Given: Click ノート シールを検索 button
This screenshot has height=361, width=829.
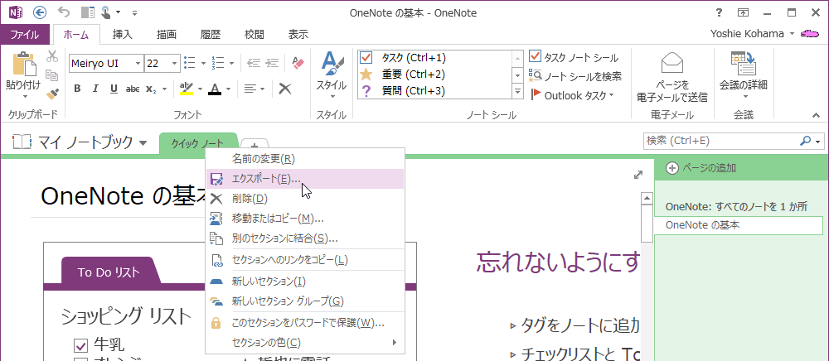Looking at the screenshot, I should (575, 76).
